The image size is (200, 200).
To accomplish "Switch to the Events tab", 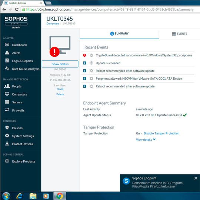I will tap(180, 34).
